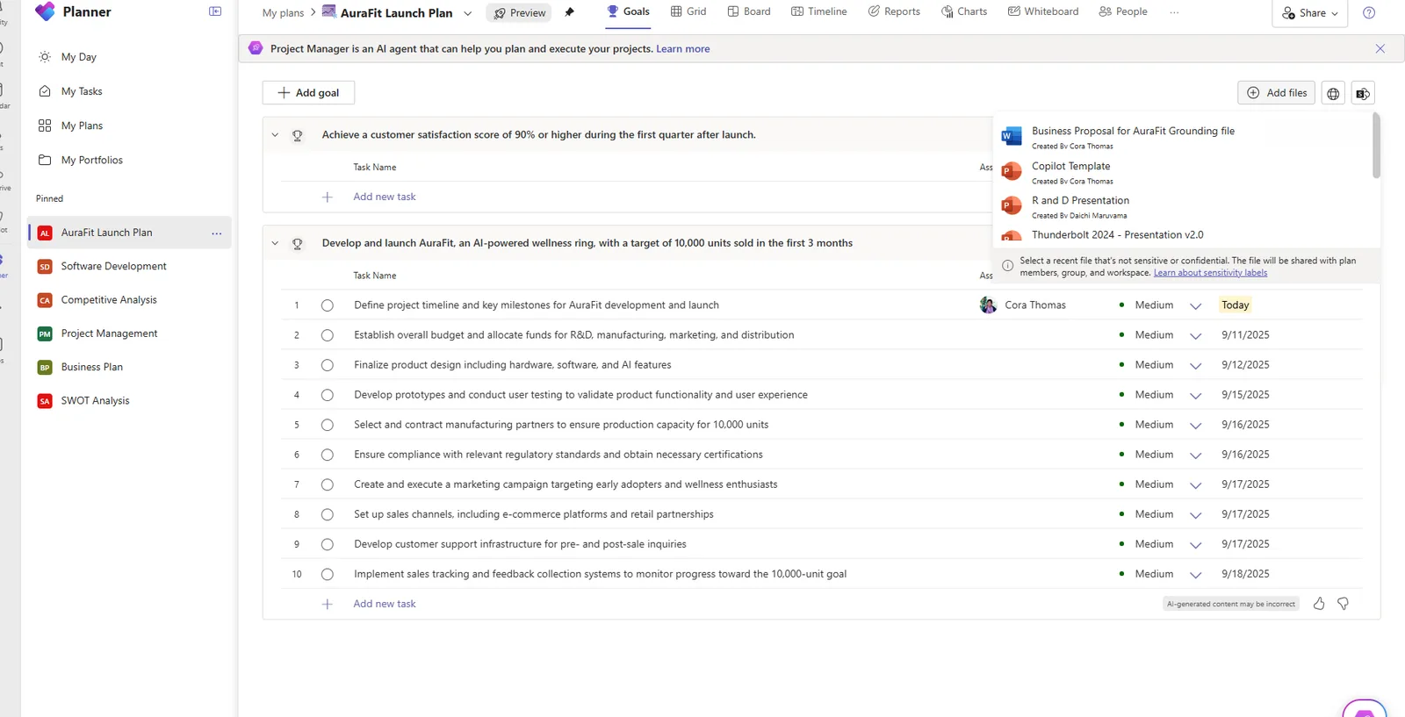Open priority dropdown for task 1

(x=1195, y=306)
